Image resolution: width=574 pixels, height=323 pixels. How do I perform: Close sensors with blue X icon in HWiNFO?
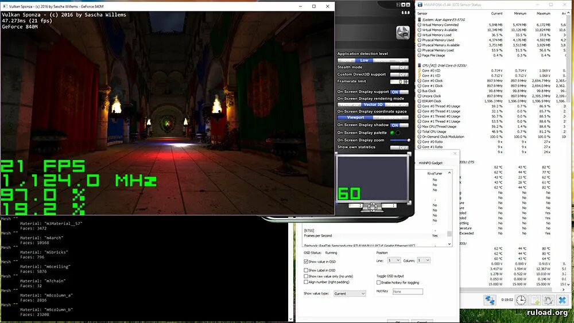click(563, 300)
